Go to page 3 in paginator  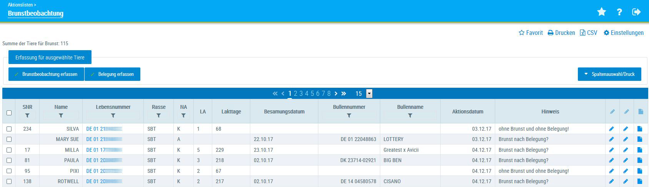pos(301,93)
